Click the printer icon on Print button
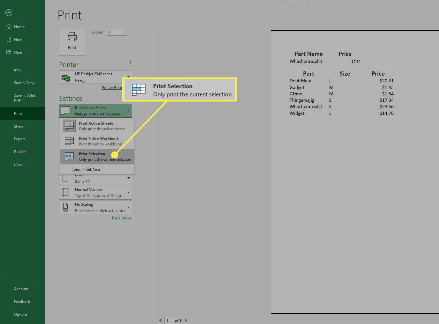This screenshot has height=324, width=439. click(x=72, y=37)
